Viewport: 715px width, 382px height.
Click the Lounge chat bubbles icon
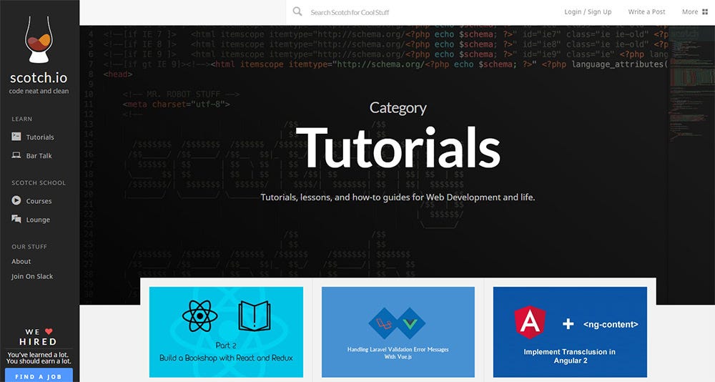(16, 219)
